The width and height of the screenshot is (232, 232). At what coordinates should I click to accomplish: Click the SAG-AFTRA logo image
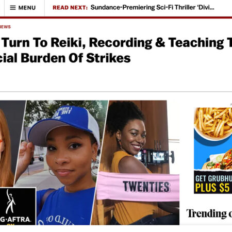pos(18,206)
